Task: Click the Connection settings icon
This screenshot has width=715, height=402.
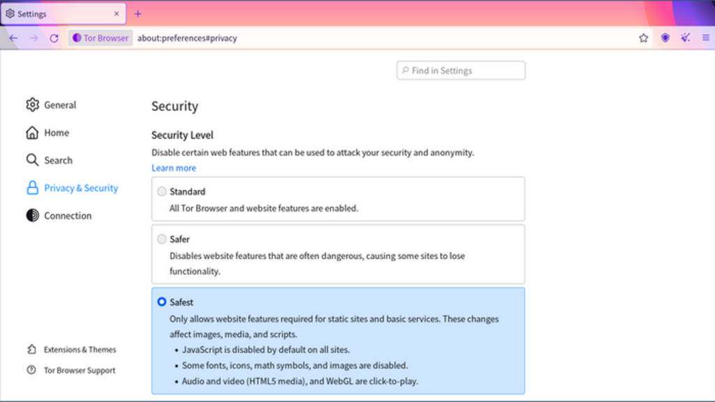Action: tap(32, 216)
